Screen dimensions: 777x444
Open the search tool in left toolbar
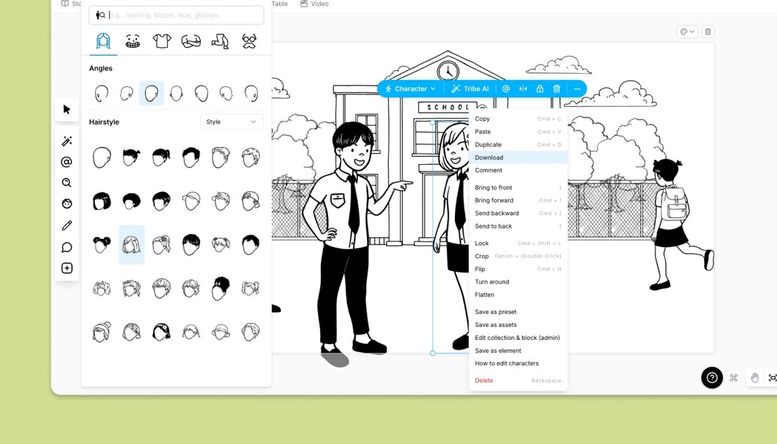(x=67, y=183)
